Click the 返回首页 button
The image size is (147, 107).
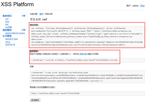tap(35, 100)
